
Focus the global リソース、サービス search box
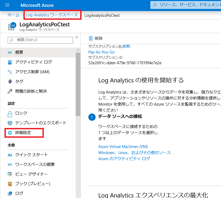tap(186, 5)
